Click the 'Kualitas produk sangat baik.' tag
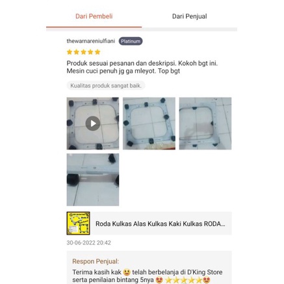284x284 pixels. point(106,86)
